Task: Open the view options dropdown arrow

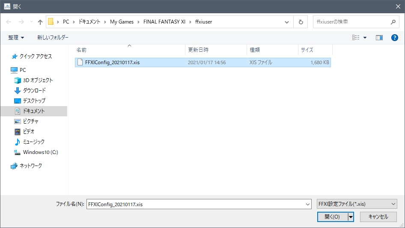Action: pyautogui.click(x=365, y=38)
